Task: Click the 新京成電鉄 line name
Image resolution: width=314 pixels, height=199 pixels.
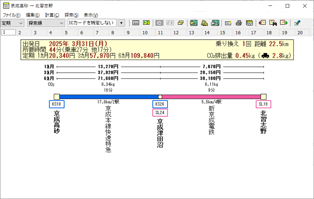Action: tap(212, 120)
